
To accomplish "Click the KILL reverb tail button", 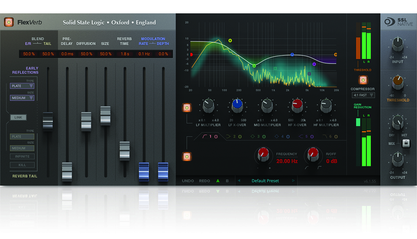I will pos(22,165).
